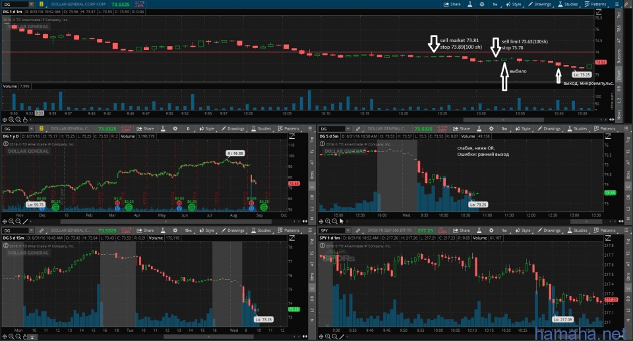The width and height of the screenshot is (633, 341).
Task: Toggle the T&S sidebar tab of the top chart
Action: pyautogui.click(x=618, y=28)
